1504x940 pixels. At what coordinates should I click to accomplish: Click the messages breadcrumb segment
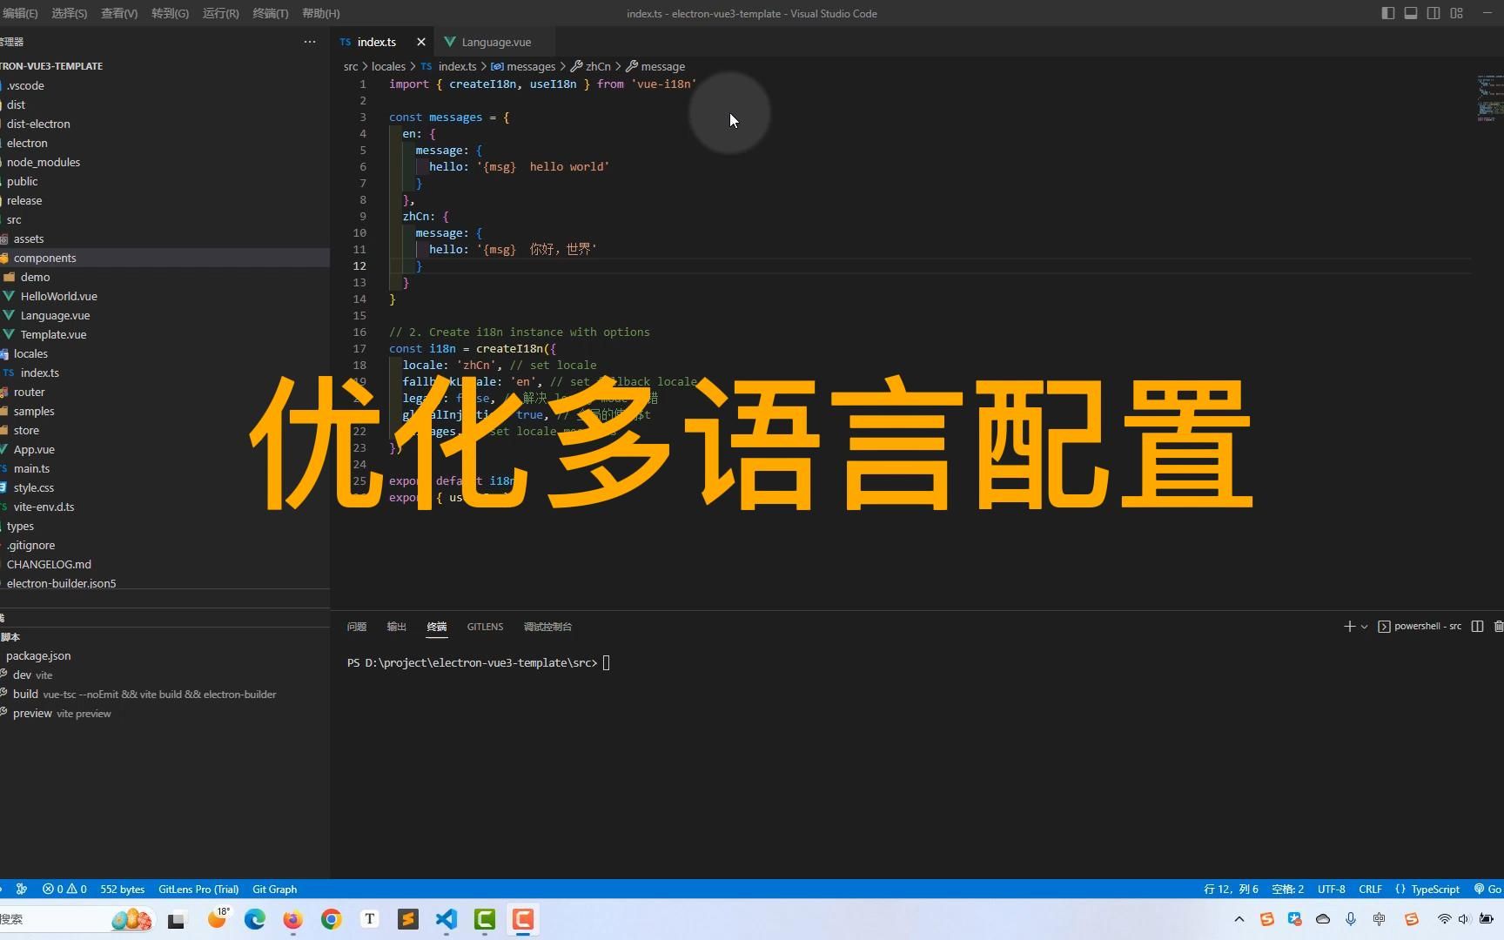point(523,66)
